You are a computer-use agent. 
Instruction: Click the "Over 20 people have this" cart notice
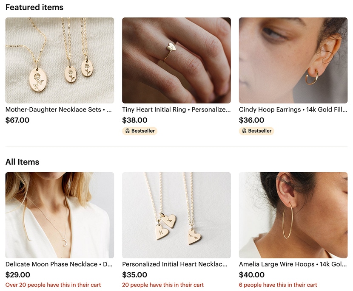click(53, 285)
